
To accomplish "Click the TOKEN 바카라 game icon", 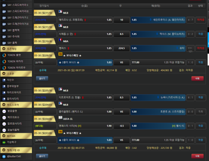I will (x=3, y=61).
